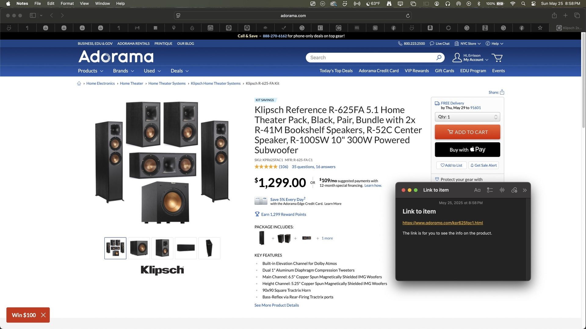The width and height of the screenshot is (586, 329).
Task: Click the search magnifier in the Adorama search box
Action: tap(439, 58)
